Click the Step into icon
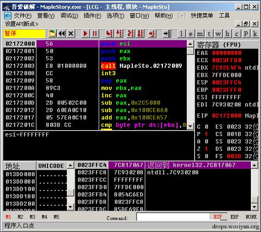The height and width of the screenshot is (232, 261). point(109,34)
